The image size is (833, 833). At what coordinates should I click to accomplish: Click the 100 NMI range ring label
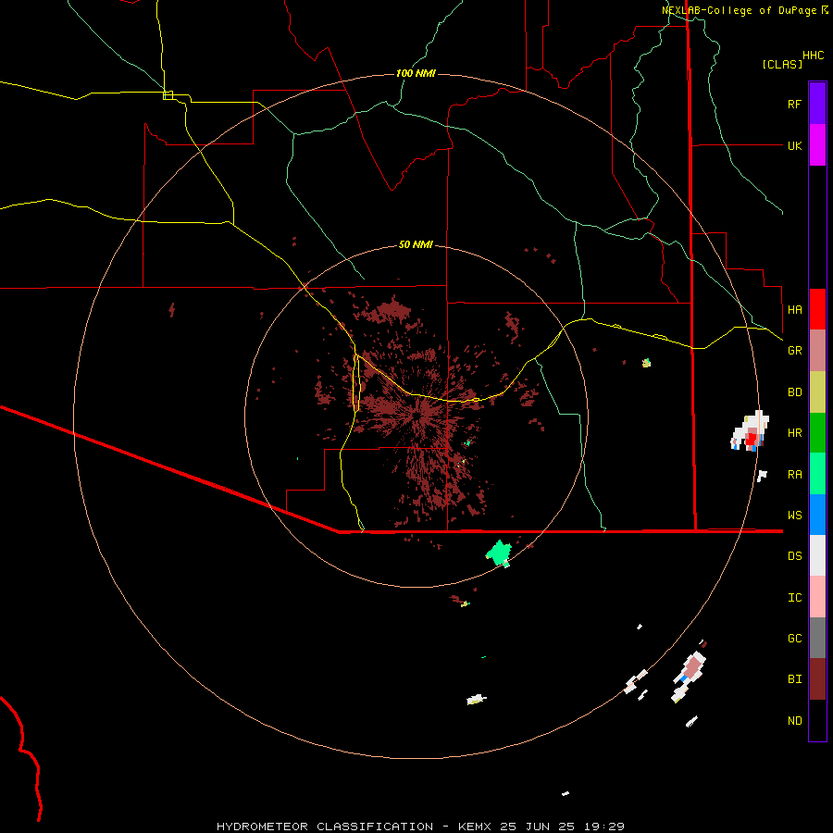416,73
